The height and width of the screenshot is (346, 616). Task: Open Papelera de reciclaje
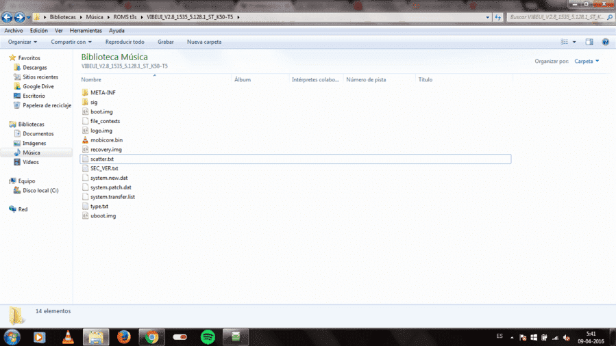click(47, 105)
